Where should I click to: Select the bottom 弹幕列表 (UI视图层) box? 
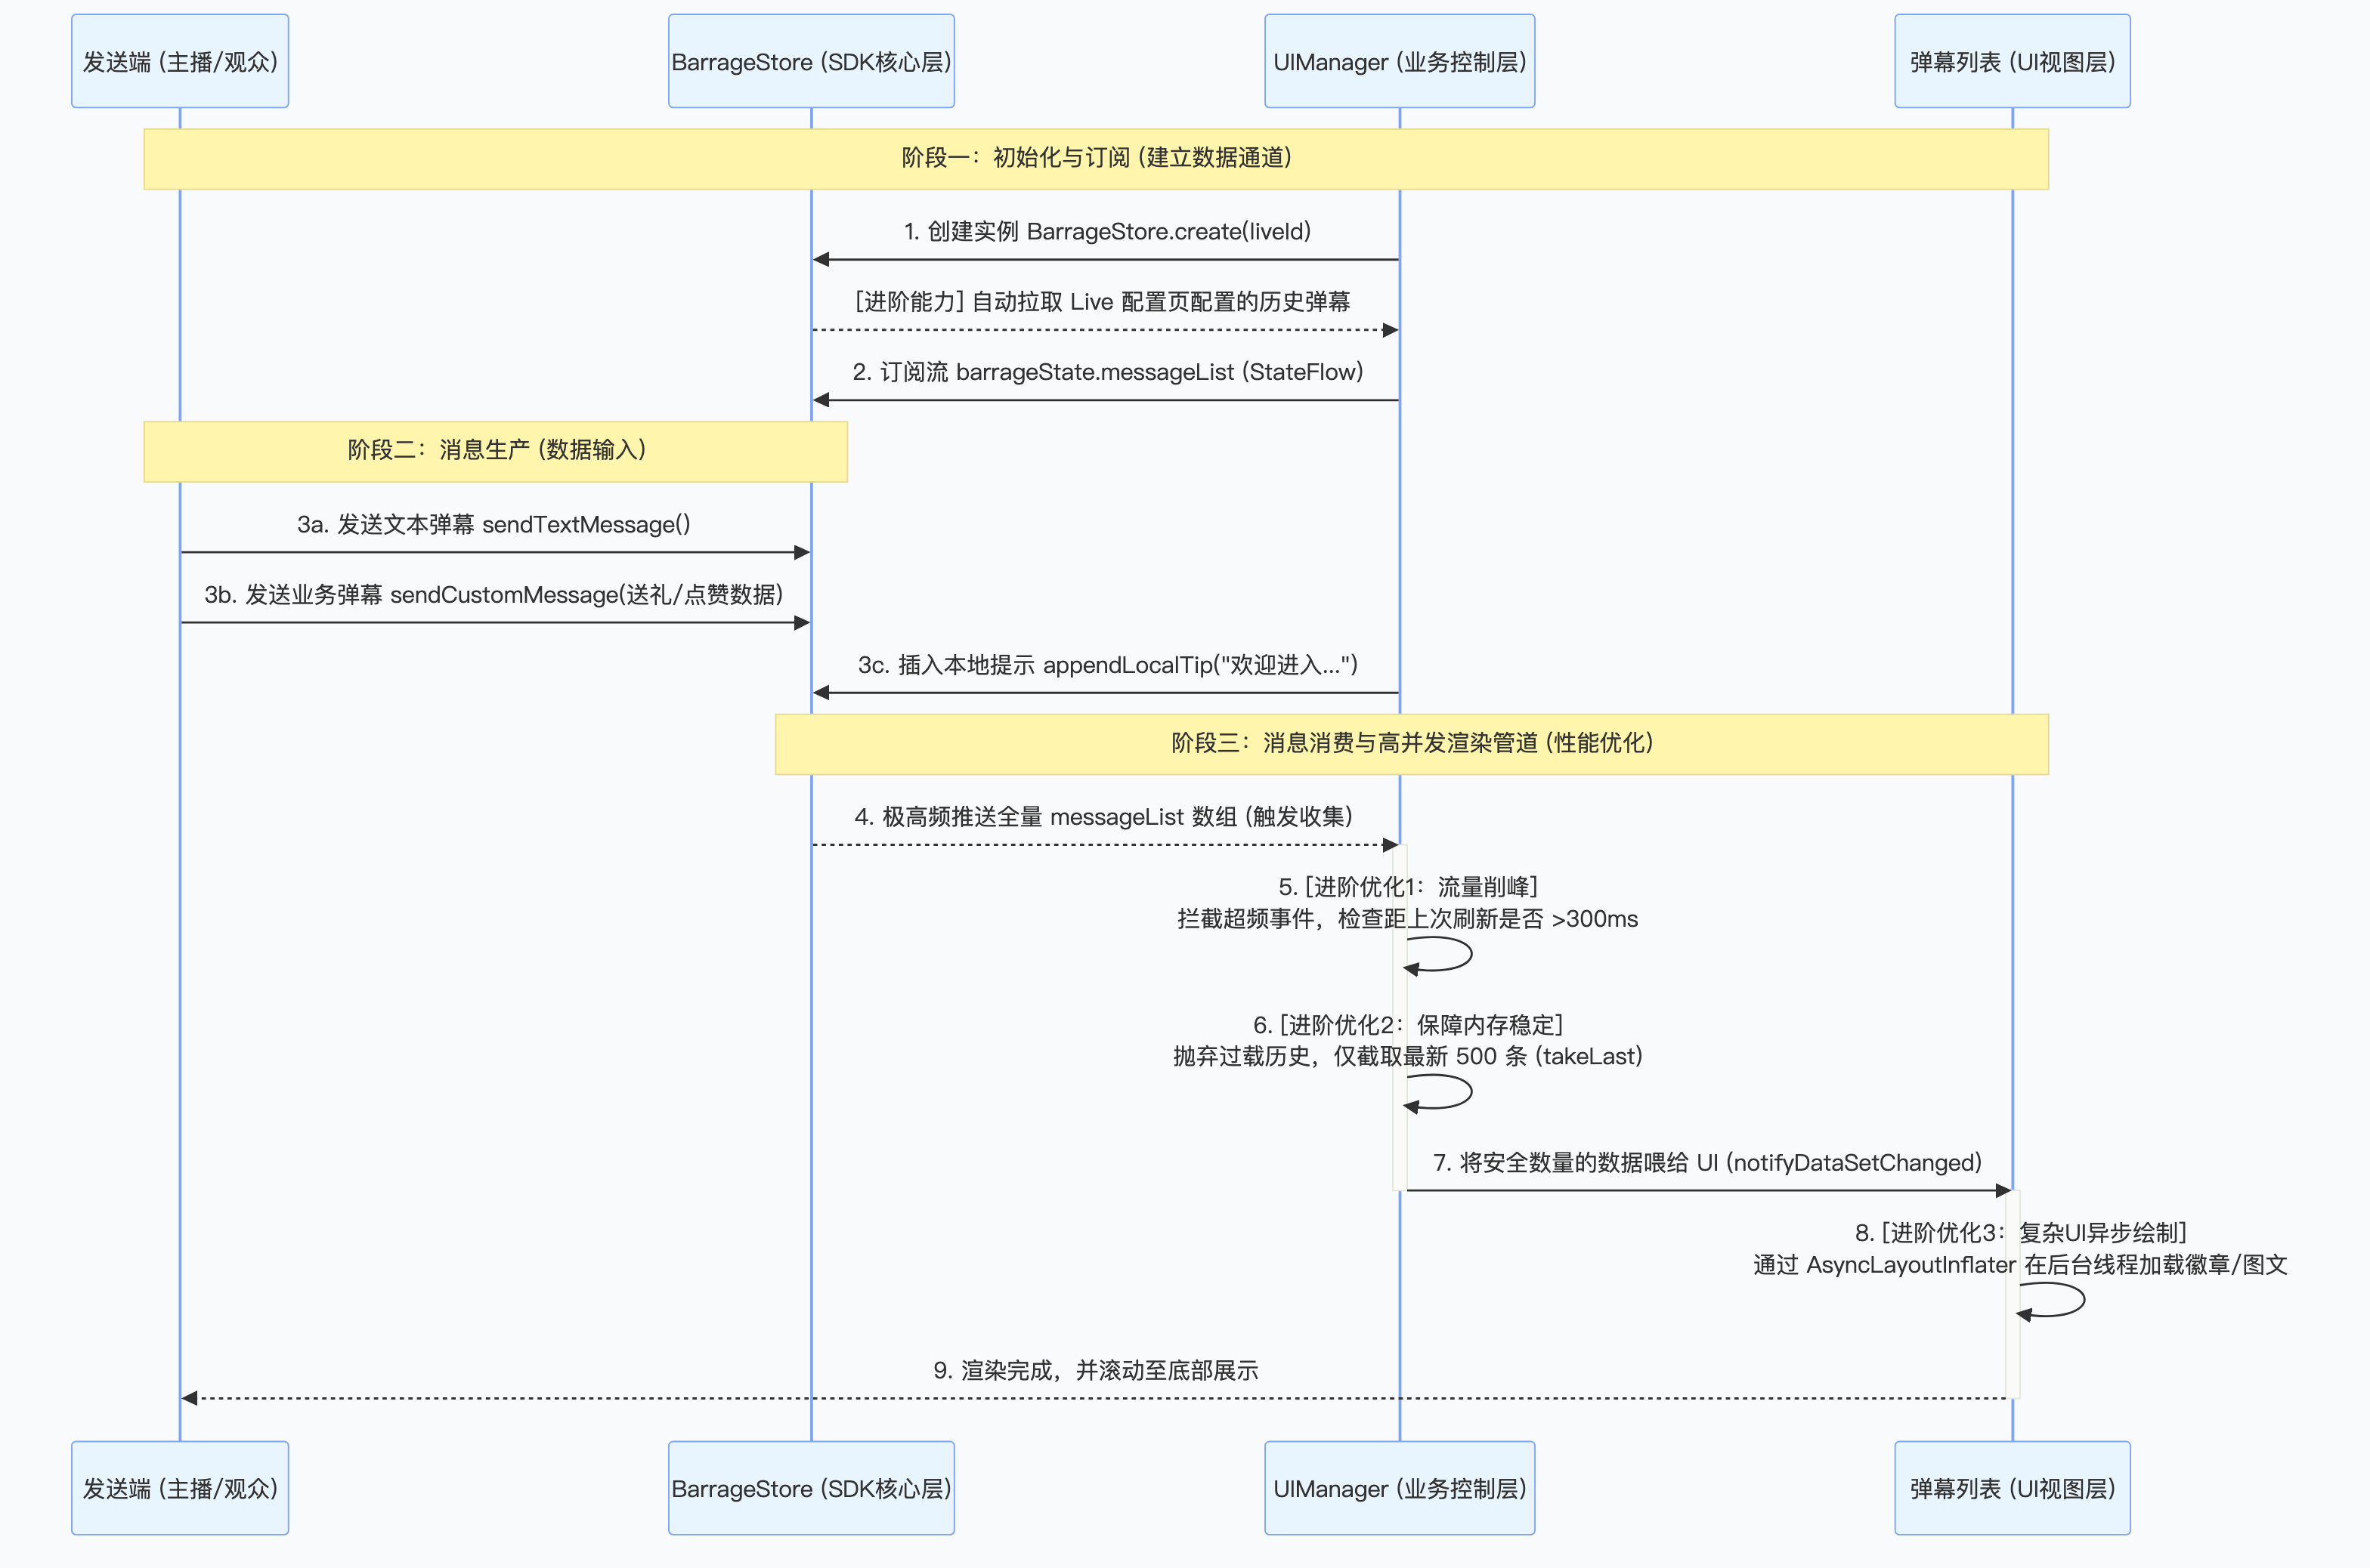2012,1488
